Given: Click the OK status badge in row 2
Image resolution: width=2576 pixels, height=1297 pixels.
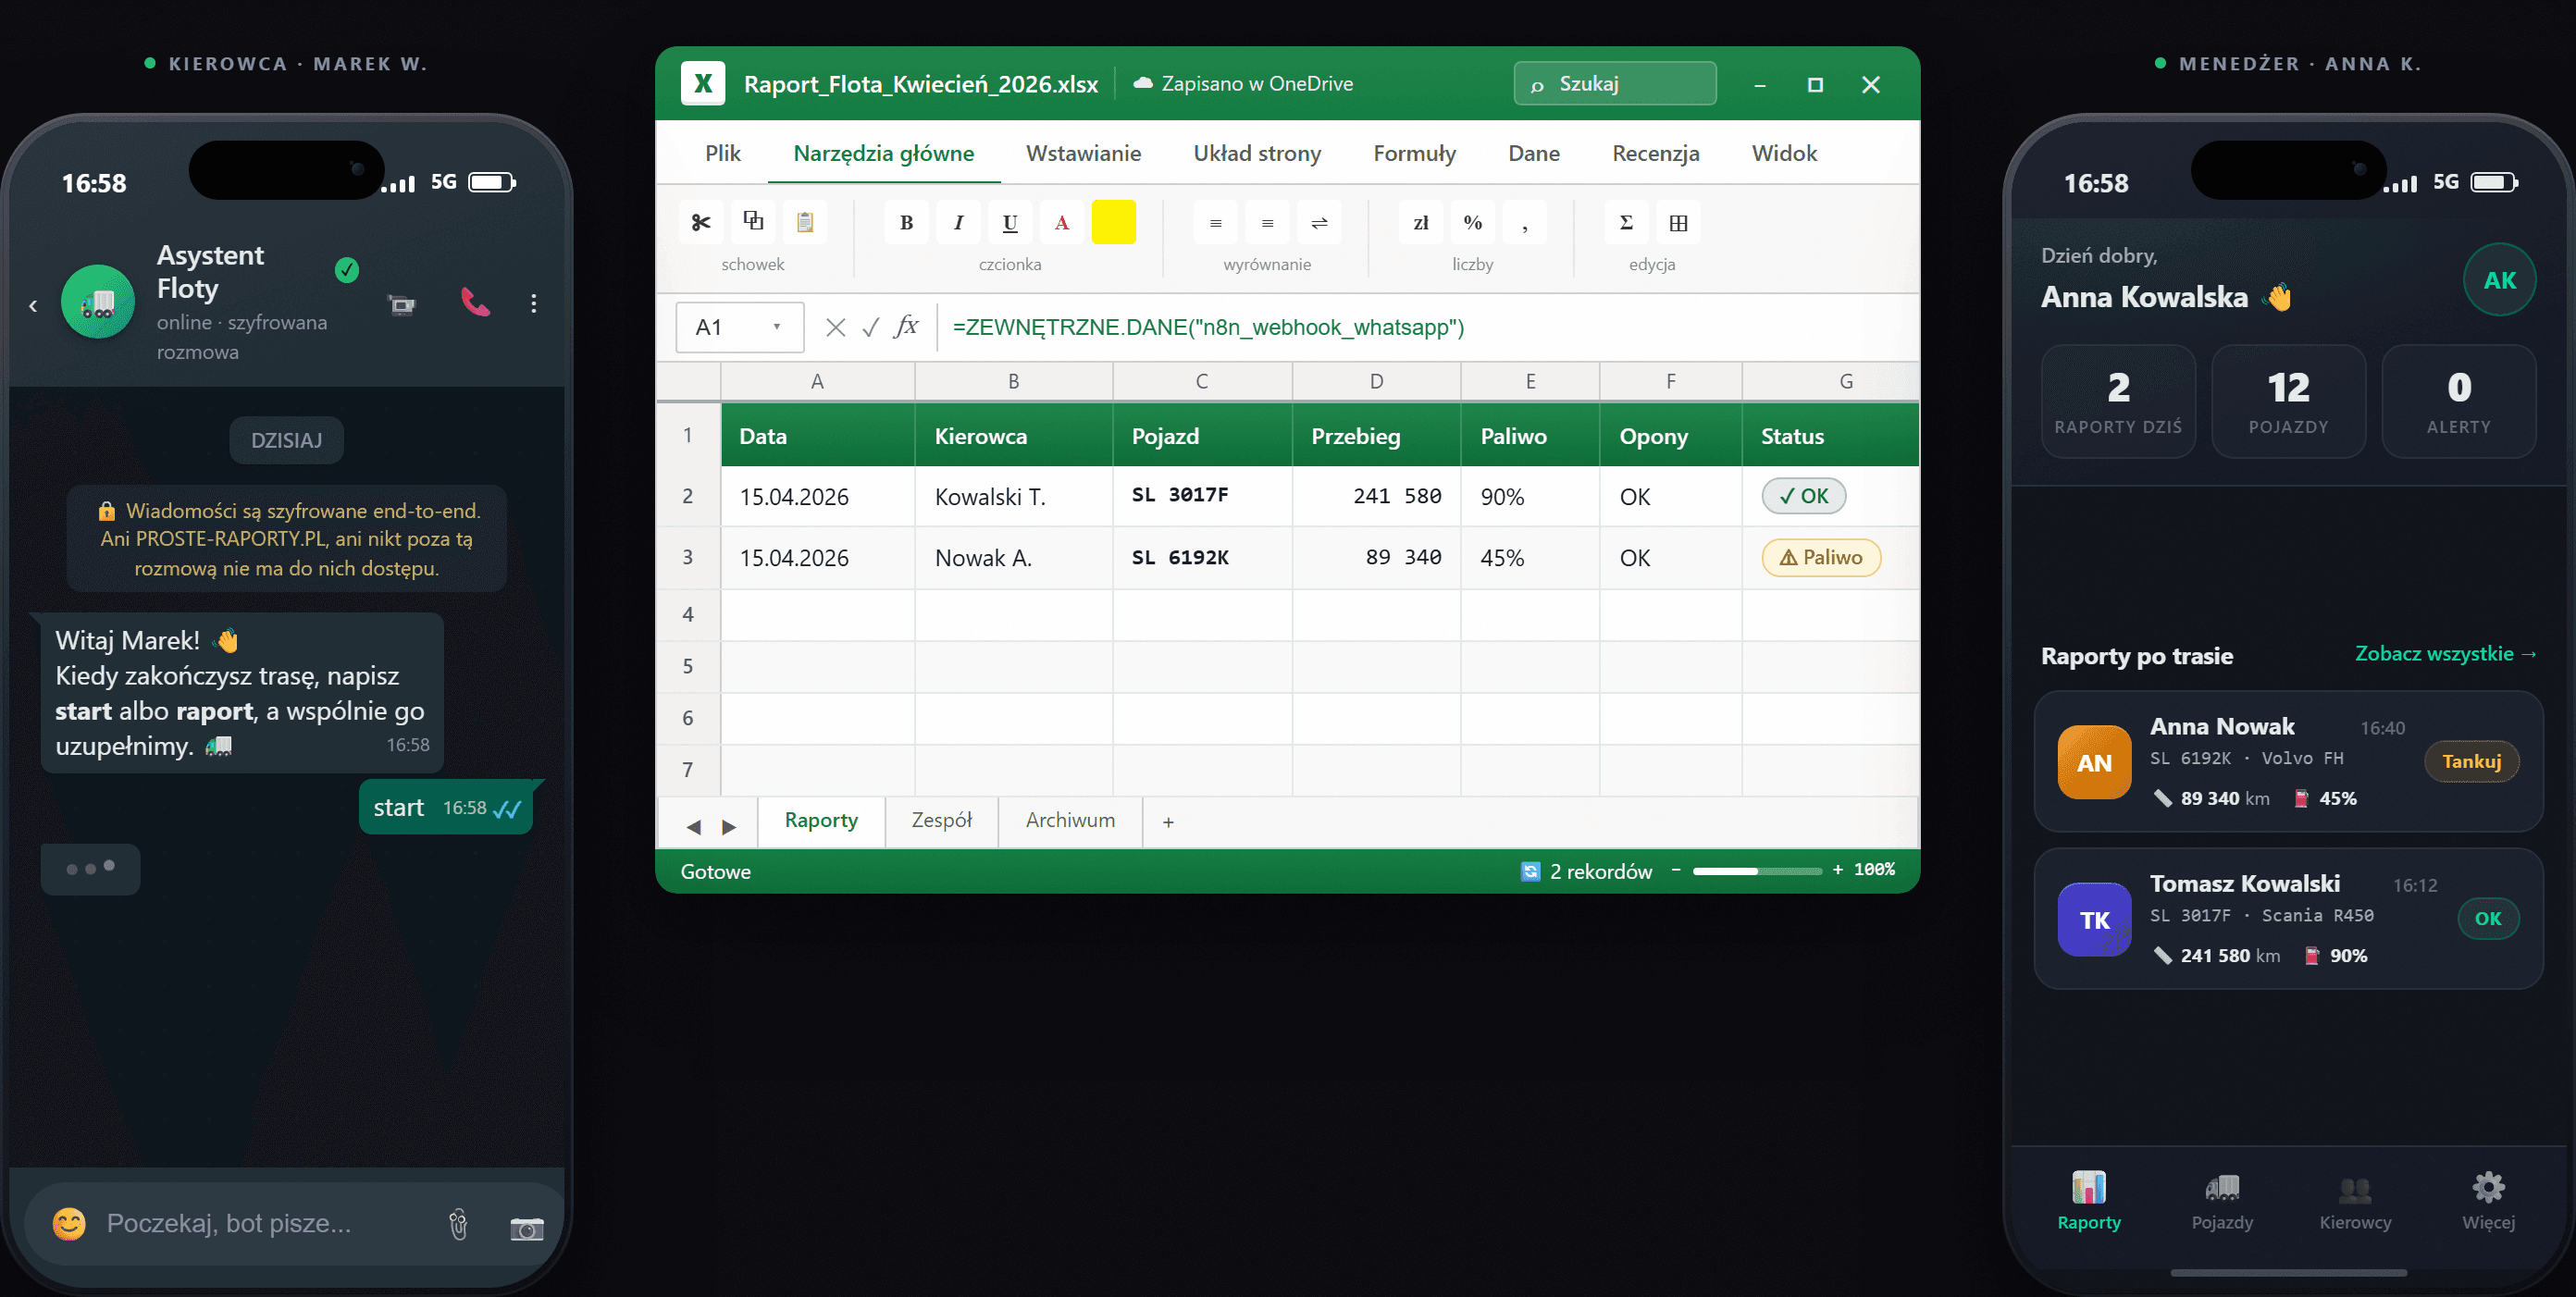Looking at the screenshot, I should (1803, 496).
